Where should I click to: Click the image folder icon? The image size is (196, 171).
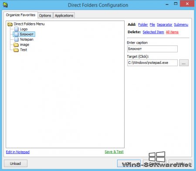(16, 45)
